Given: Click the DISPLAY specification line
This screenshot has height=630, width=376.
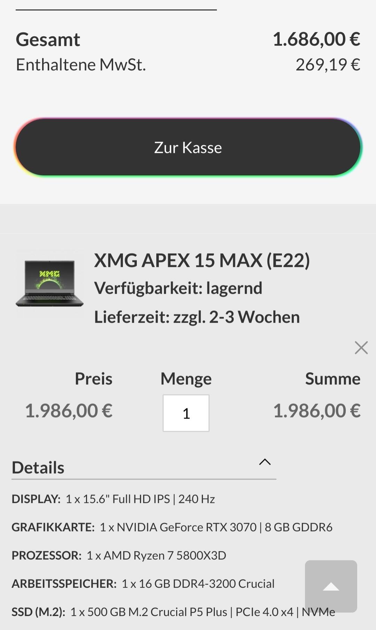Looking at the screenshot, I should 113,499.
